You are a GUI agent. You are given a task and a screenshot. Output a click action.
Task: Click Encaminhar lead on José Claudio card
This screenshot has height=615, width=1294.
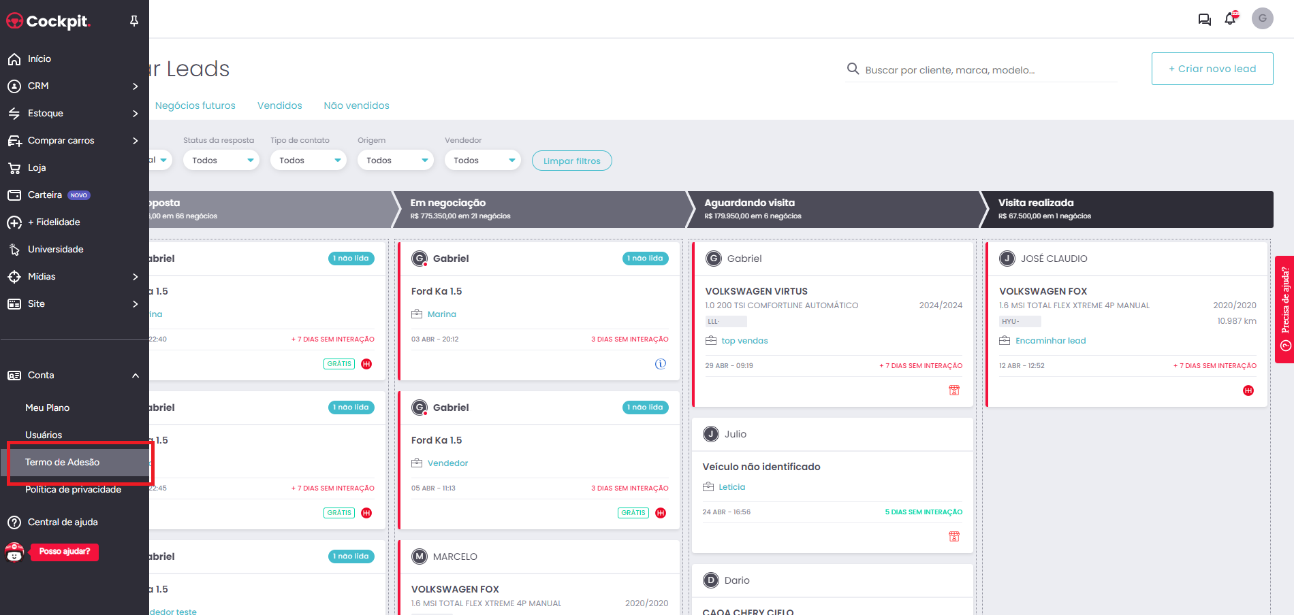tap(1051, 341)
